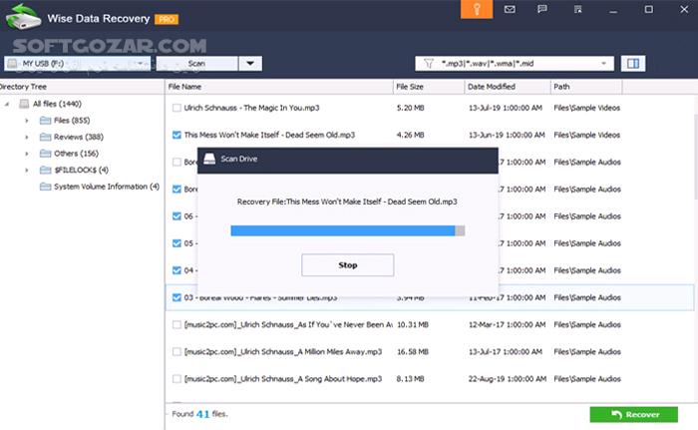Expand the Others folder node

[x=27, y=154]
